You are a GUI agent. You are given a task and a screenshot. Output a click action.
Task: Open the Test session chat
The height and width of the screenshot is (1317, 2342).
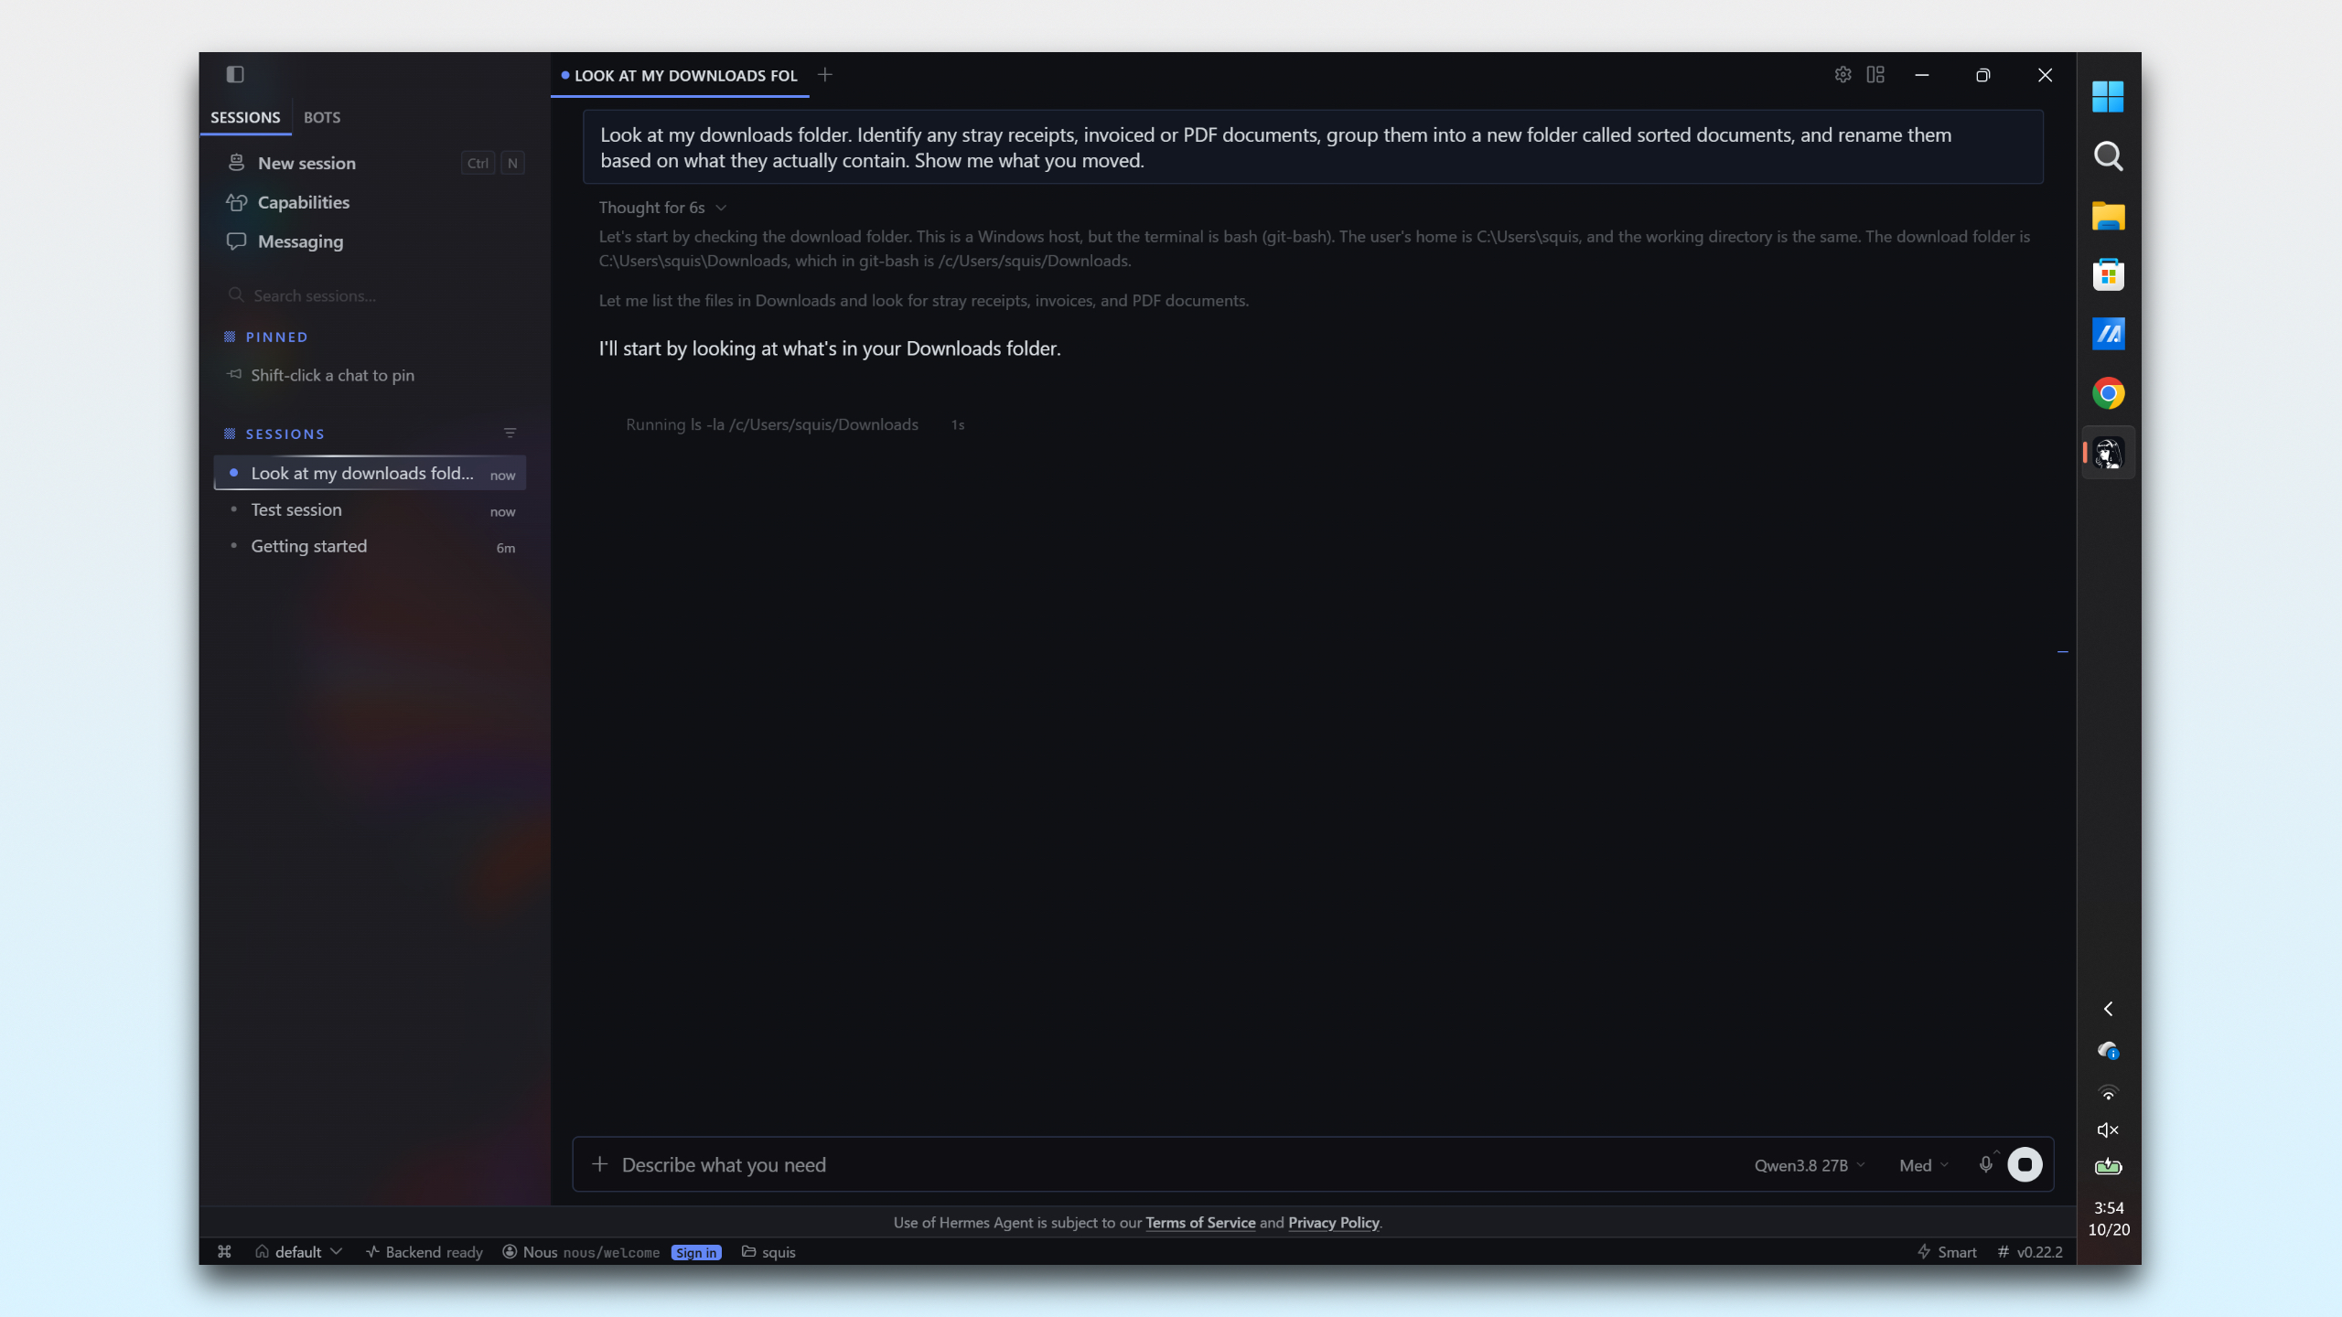click(x=371, y=510)
